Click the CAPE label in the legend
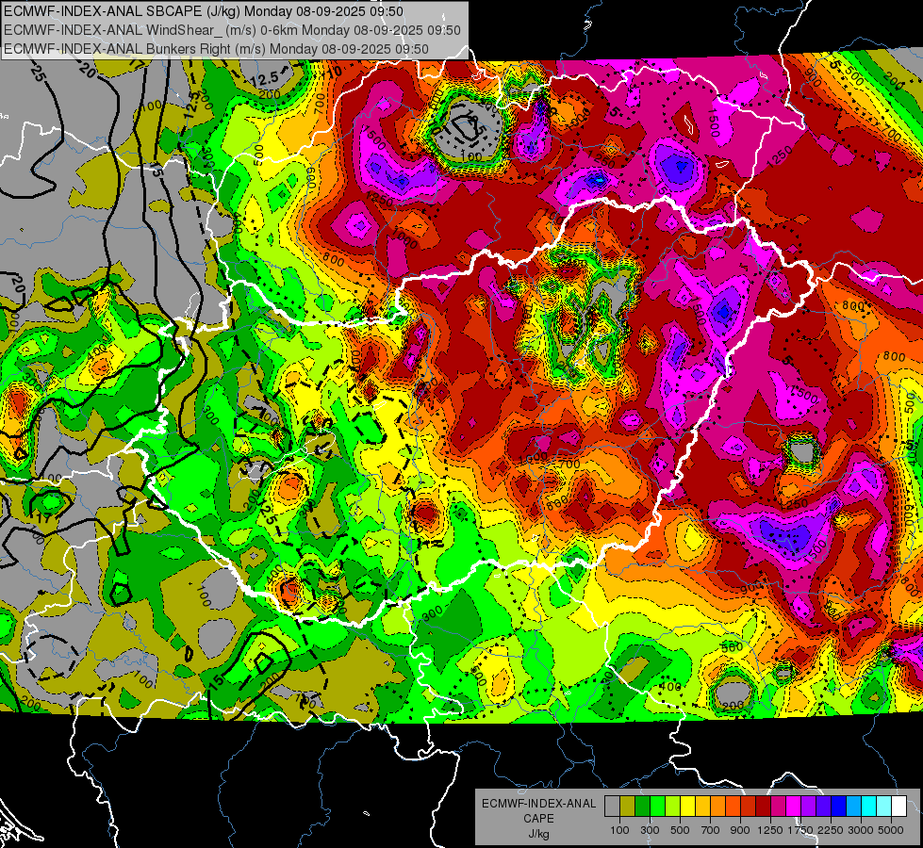The image size is (923, 848). click(x=538, y=819)
